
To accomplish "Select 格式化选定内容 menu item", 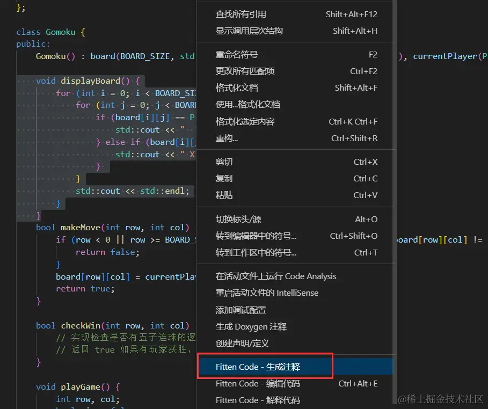I will 296,121.
